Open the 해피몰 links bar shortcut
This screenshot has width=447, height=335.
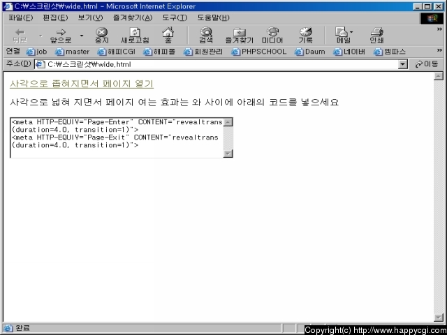159,52
